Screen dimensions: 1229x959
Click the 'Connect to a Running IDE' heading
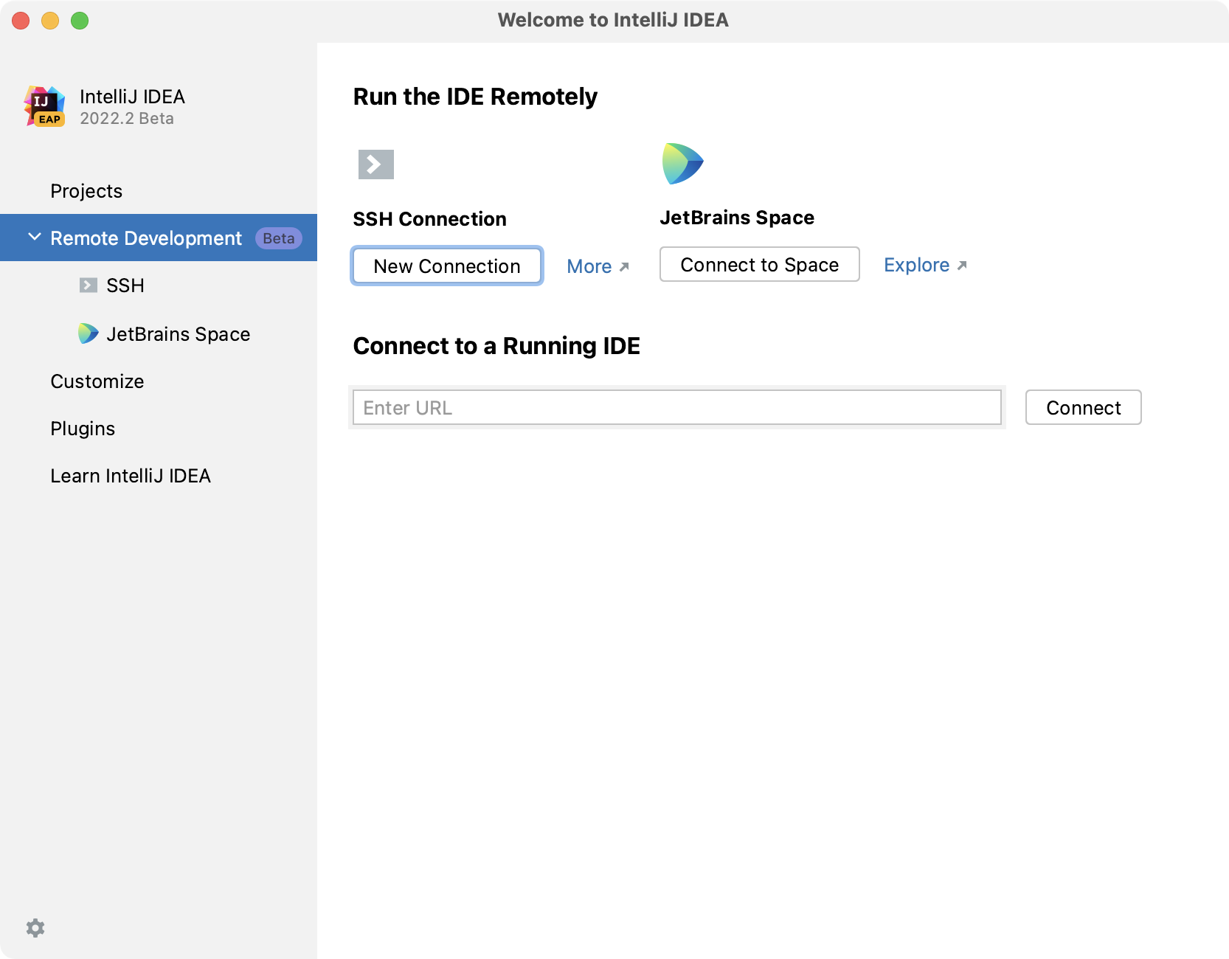click(496, 346)
